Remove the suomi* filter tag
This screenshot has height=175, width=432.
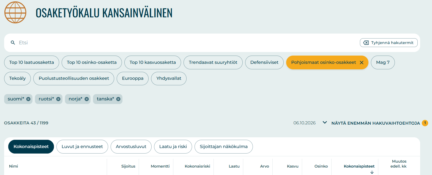28,99
